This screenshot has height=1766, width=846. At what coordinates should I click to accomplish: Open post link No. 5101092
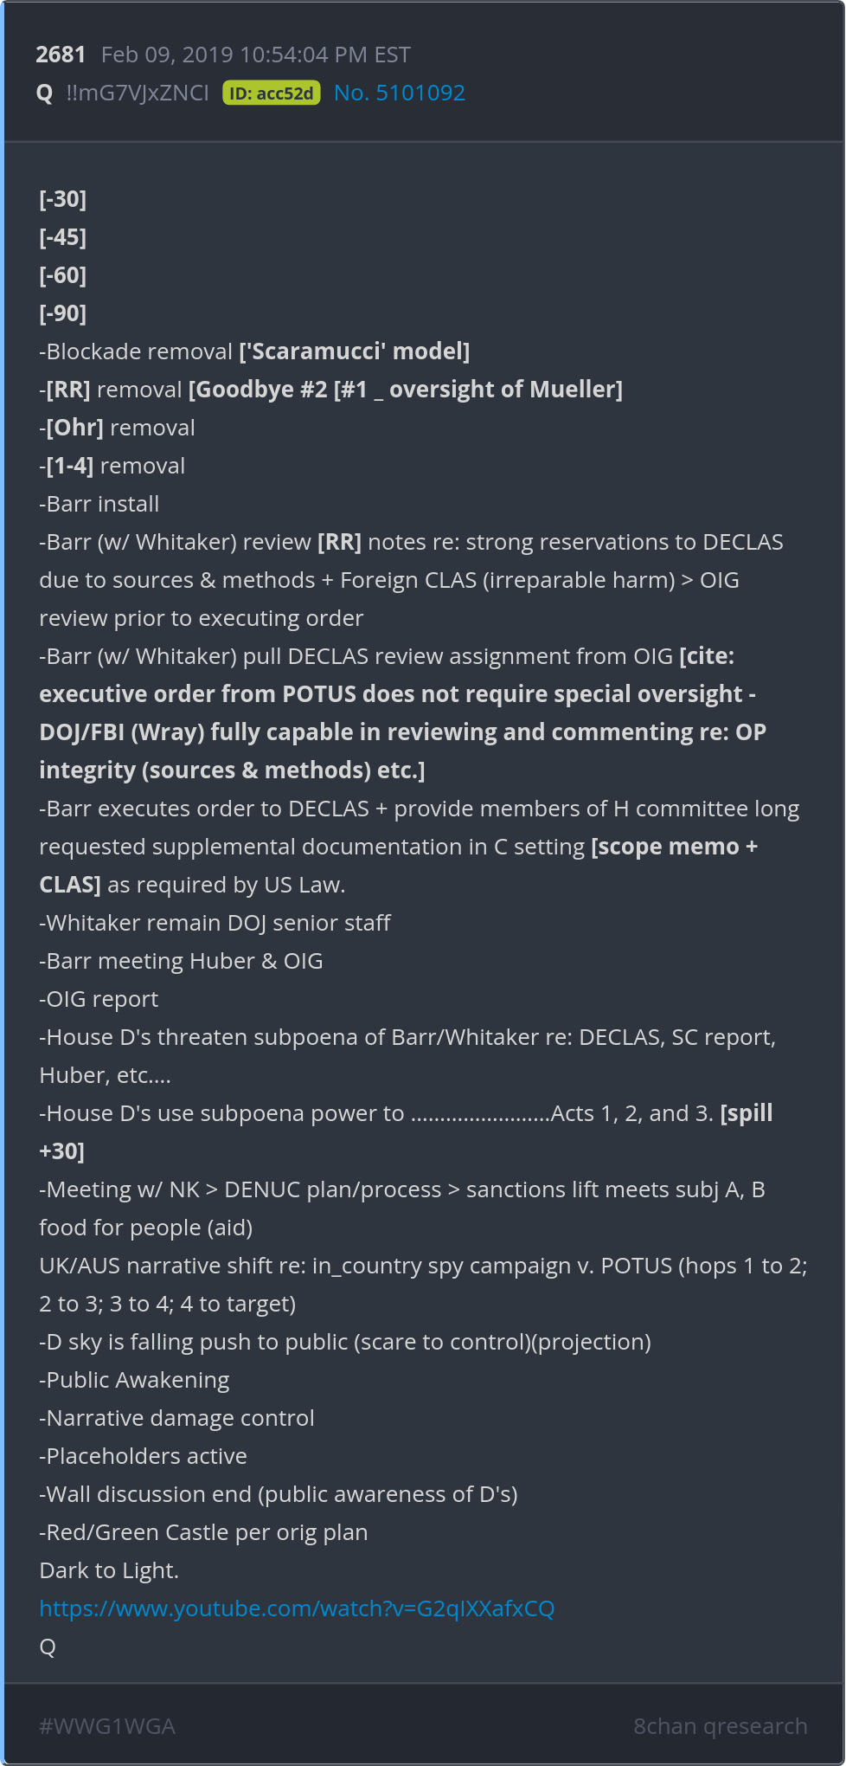tap(399, 93)
